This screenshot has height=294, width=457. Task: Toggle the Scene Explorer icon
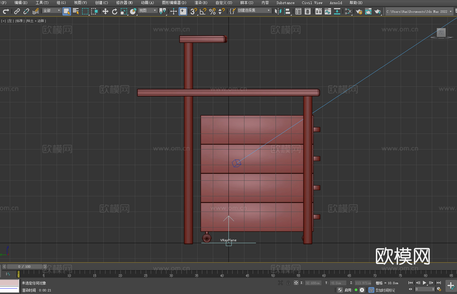(x=298, y=11)
